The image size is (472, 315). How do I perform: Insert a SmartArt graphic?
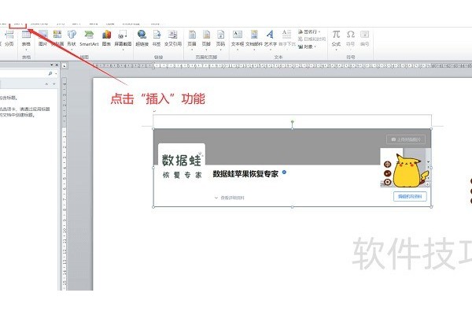pyautogui.click(x=89, y=38)
